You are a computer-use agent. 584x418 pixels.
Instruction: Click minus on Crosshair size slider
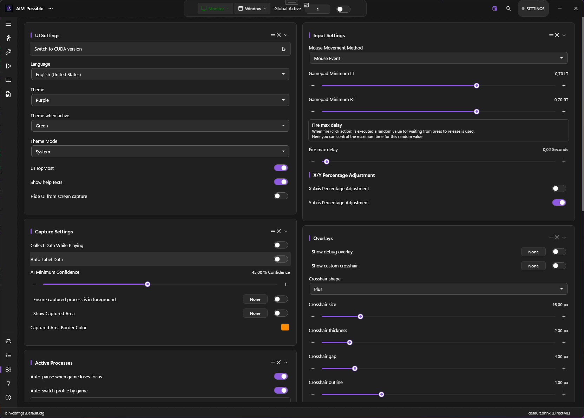[x=313, y=317]
